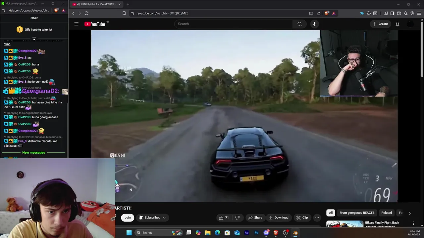
Task: Show more filter chips with the arrow
Action: (410, 213)
